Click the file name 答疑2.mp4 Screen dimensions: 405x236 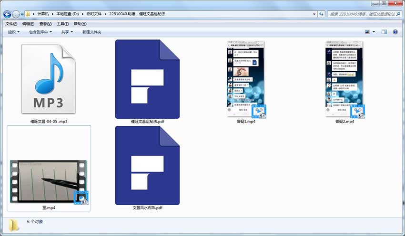coord(344,121)
